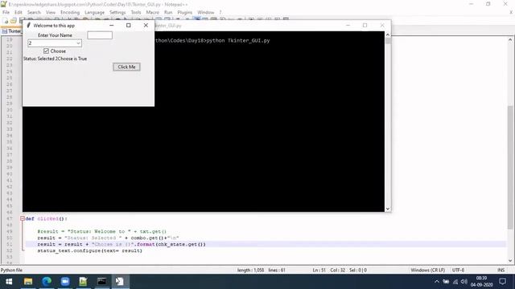
Task: Open the Edit menu
Action: (x=19, y=13)
